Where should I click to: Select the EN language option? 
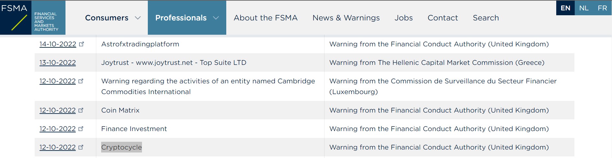click(565, 8)
